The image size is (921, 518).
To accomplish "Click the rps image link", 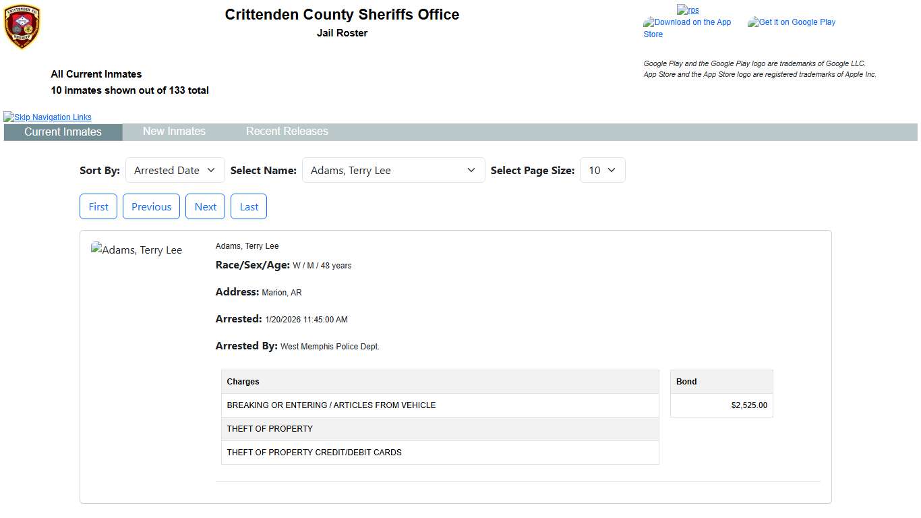I will [688, 10].
